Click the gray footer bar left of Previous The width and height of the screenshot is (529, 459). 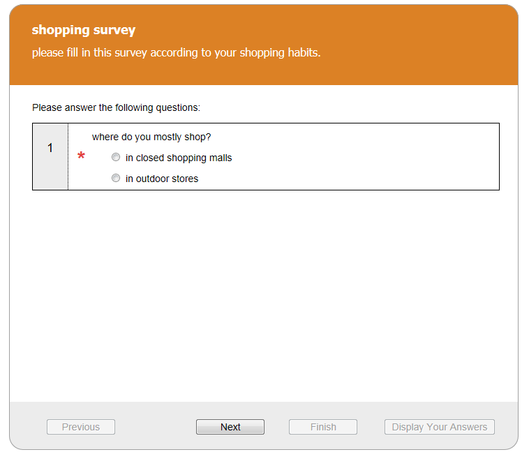(x=28, y=427)
